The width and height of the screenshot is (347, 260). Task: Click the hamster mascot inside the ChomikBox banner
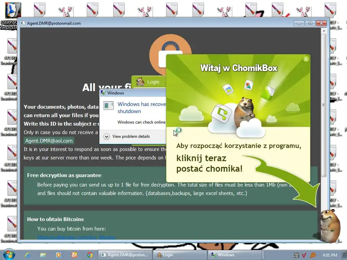245,112
